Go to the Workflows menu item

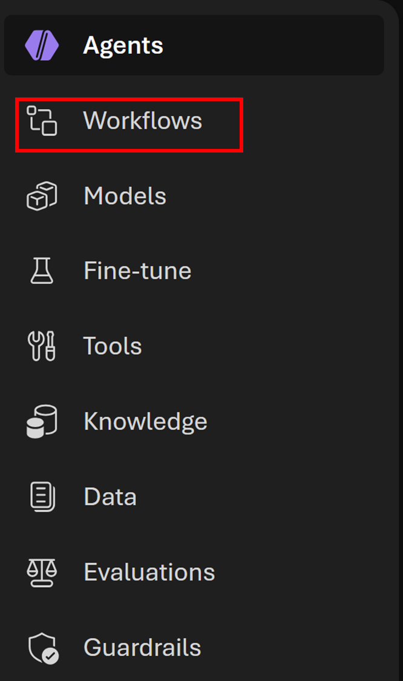[x=143, y=120]
